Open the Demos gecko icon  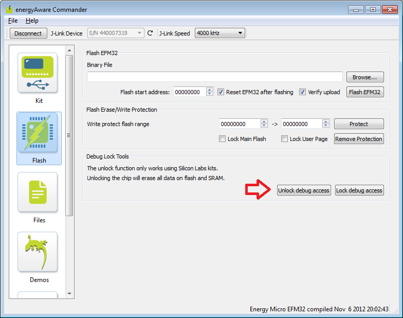(39, 252)
